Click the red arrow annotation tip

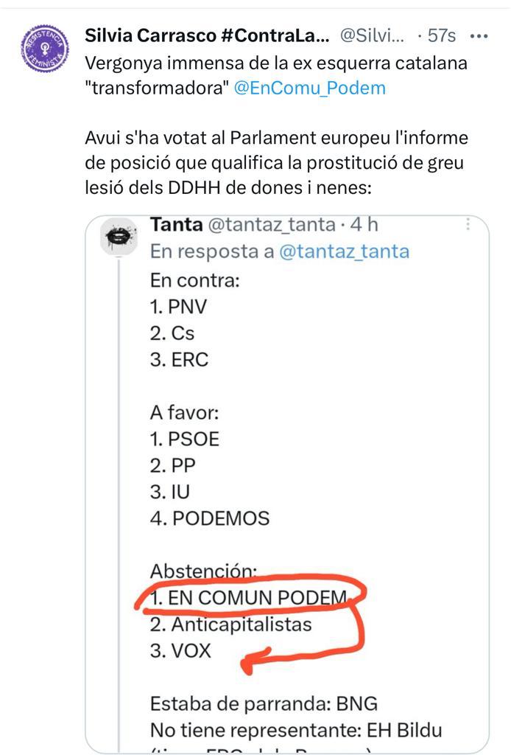pyautogui.click(x=247, y=667)
